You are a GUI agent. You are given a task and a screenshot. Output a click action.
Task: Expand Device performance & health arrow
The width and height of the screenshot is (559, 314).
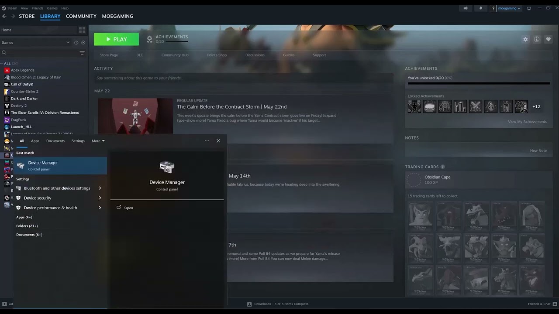pyautogui.click(x=100, y=208)
